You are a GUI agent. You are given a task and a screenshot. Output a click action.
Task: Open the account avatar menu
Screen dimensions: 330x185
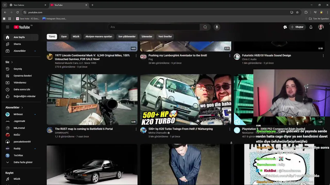pyautogui.click(x=321, y=27)
